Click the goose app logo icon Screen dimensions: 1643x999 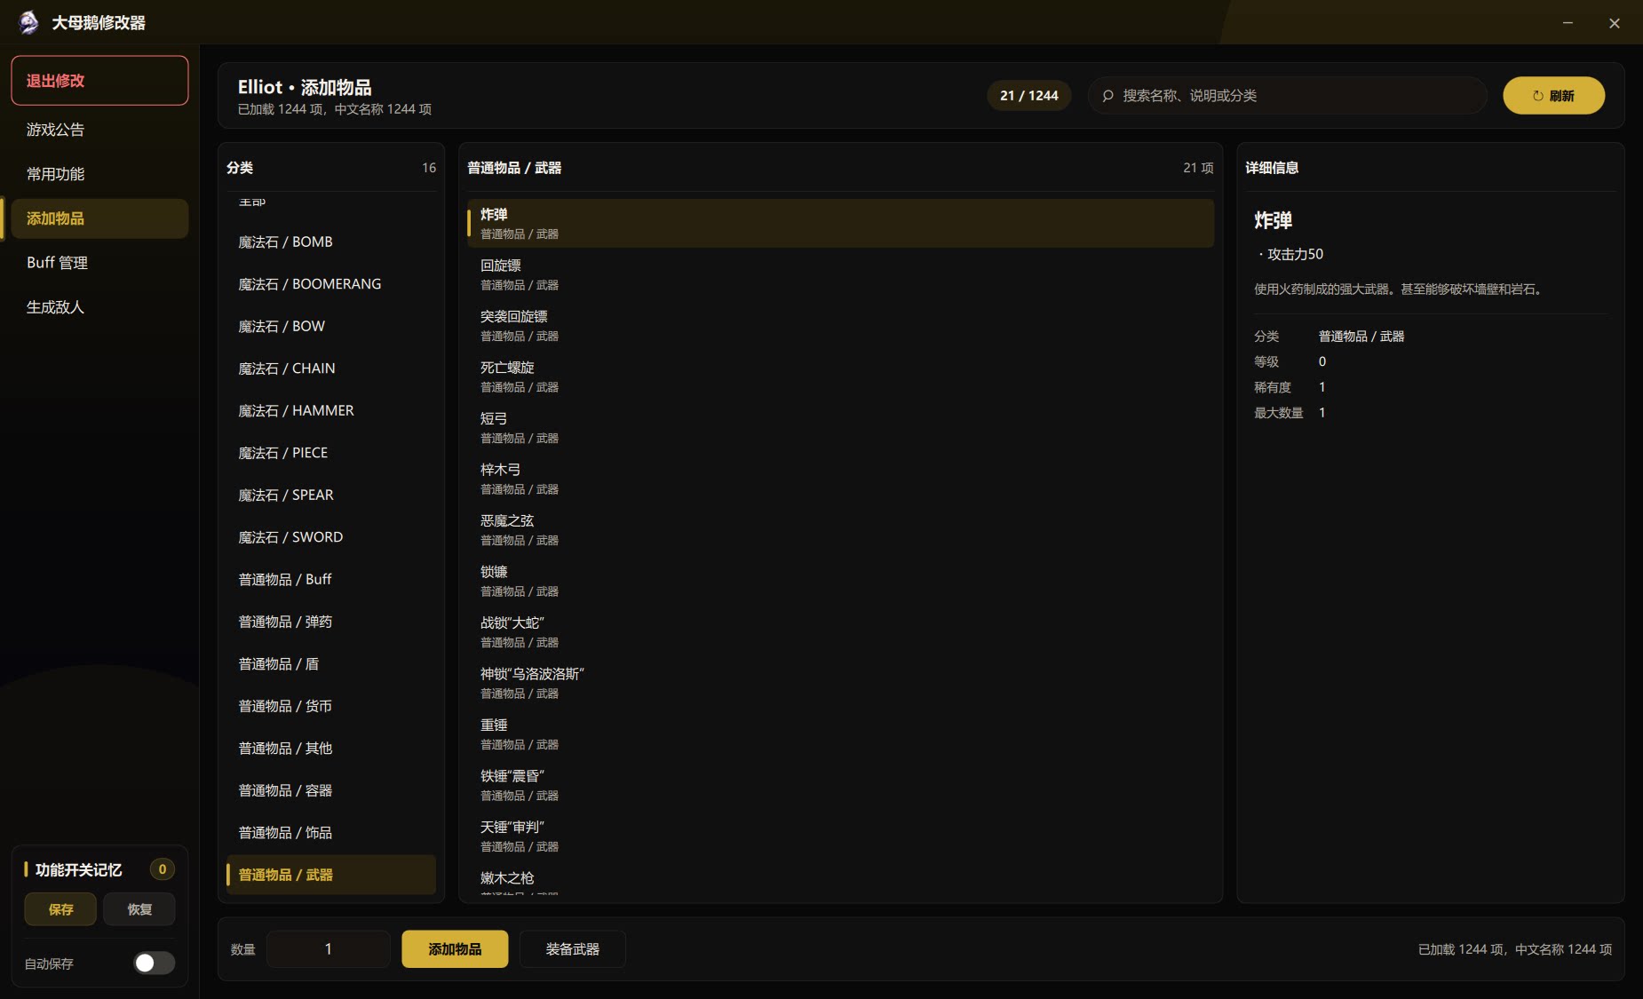point(28,22)
